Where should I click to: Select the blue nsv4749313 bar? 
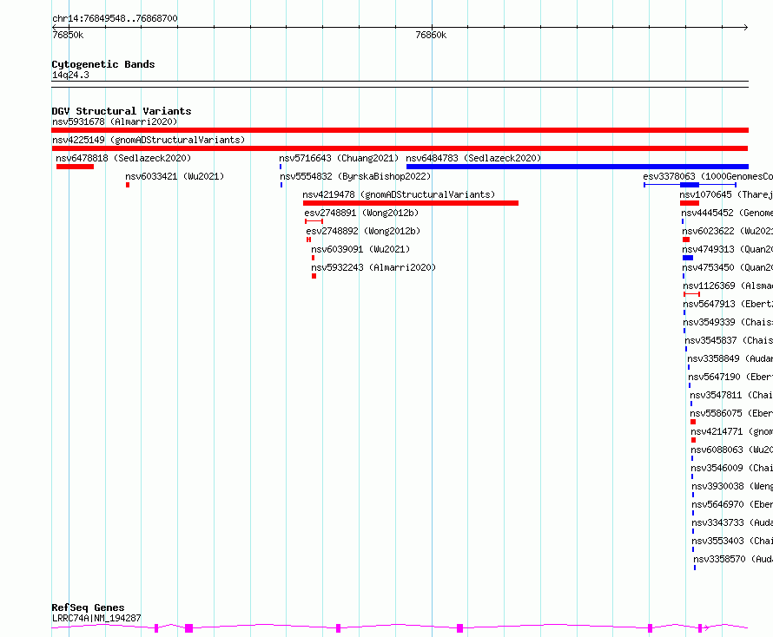click(x=688, y=258)
